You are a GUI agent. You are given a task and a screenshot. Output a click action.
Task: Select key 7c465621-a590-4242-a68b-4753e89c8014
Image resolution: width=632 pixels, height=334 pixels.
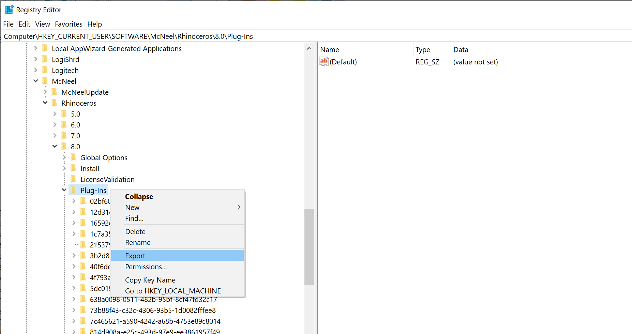[155, 321]
